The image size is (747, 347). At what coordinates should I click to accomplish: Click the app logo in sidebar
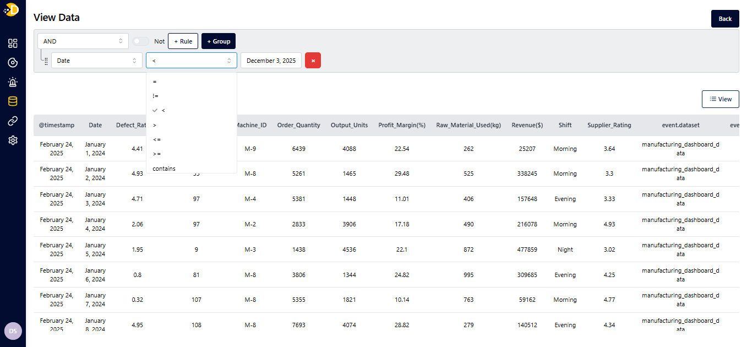pyautogui.click(x=12, y=9)
